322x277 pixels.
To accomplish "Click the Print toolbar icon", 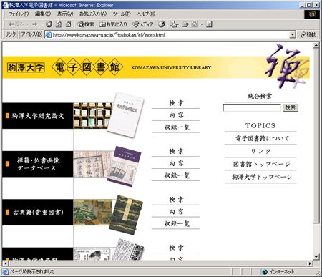I will 185,24.
